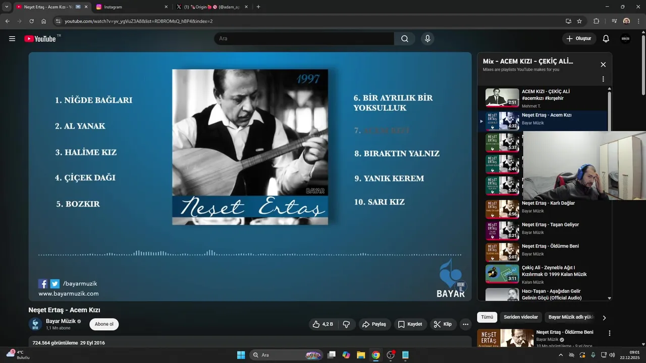
Task: Close the Mix playlist panel
Action: pyautogui.click(x=603, y=65)
